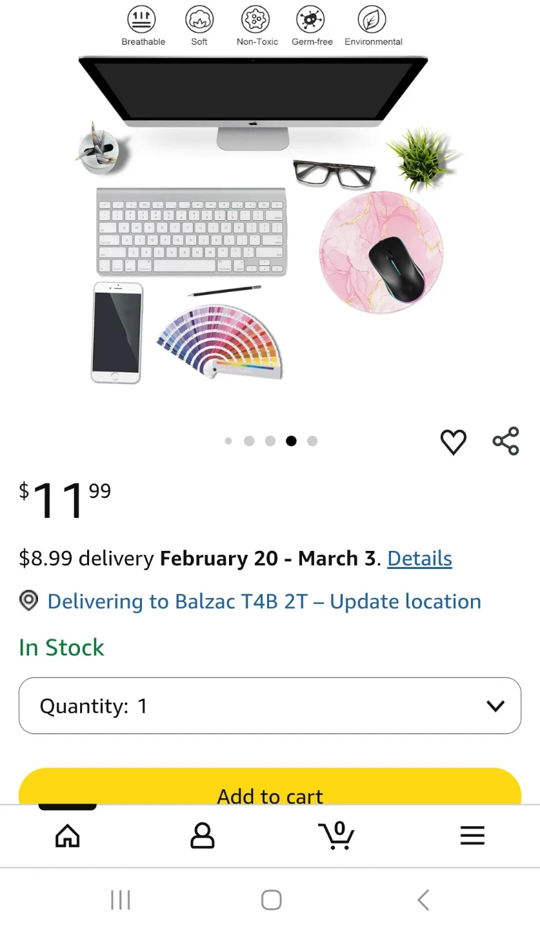Select the third image carousel dot

pyautogui.click(x=270, y=441)
